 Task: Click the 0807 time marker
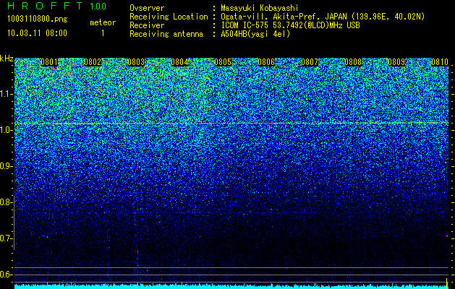click(310, 62)
